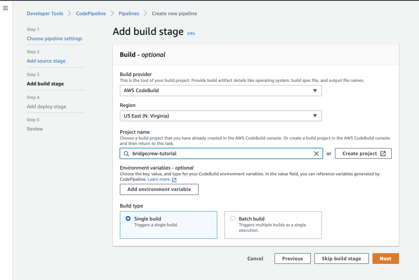Focus the Project name input field
This screenshot has width=419, height=280.
pyautogui.click(x=221, y=153)
